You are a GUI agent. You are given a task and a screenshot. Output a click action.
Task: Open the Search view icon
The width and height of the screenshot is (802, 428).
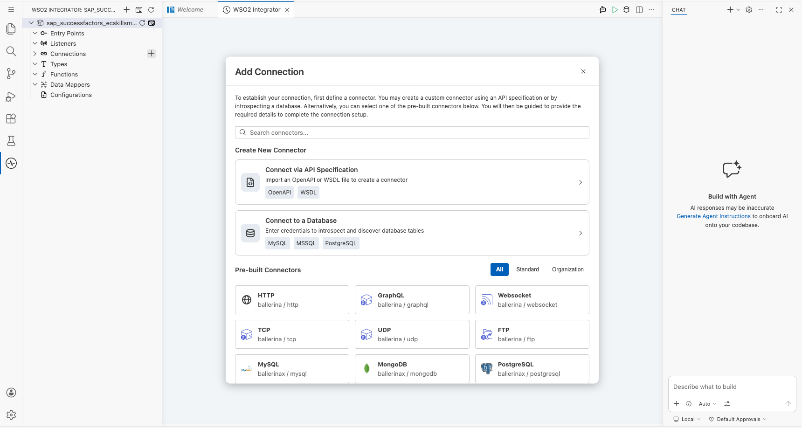(x=11, y=51)
